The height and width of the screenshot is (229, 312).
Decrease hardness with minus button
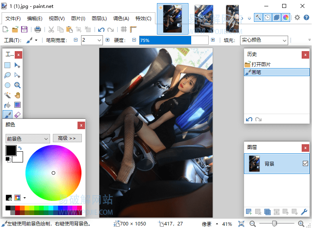pyautogui.click(x=134, y=40)
